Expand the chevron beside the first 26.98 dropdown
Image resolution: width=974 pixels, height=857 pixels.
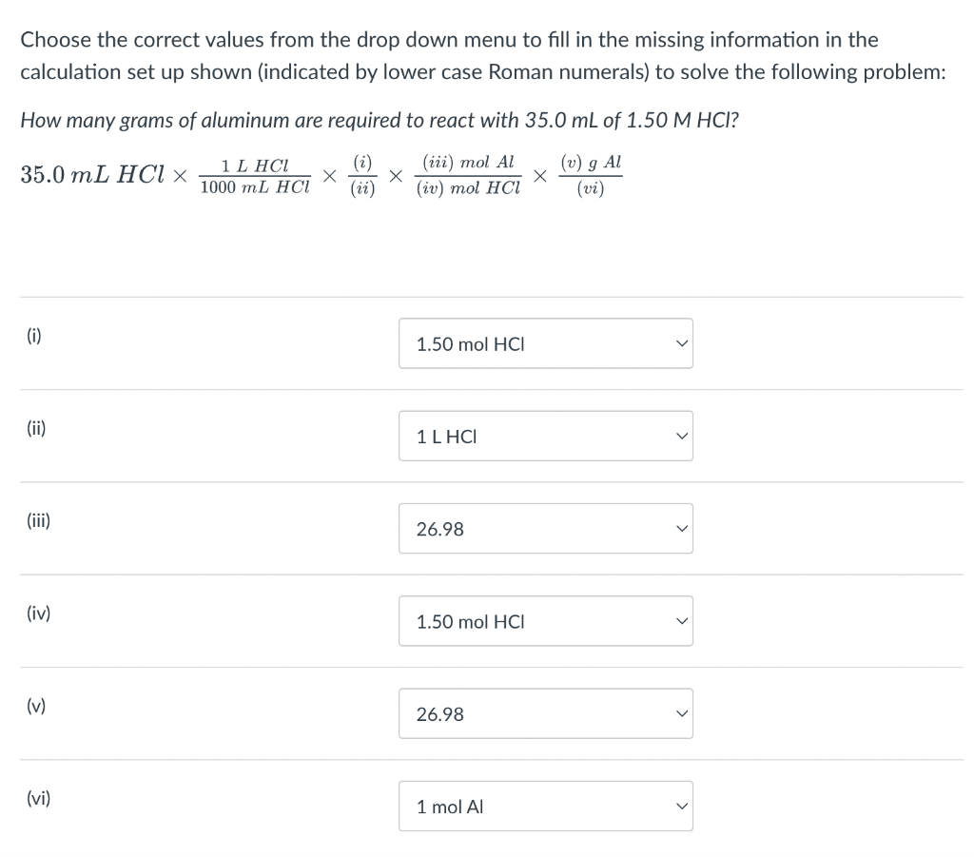(x=680, y=528)
